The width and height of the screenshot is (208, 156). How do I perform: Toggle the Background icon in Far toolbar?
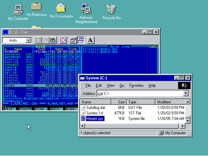tap(81, 40)
